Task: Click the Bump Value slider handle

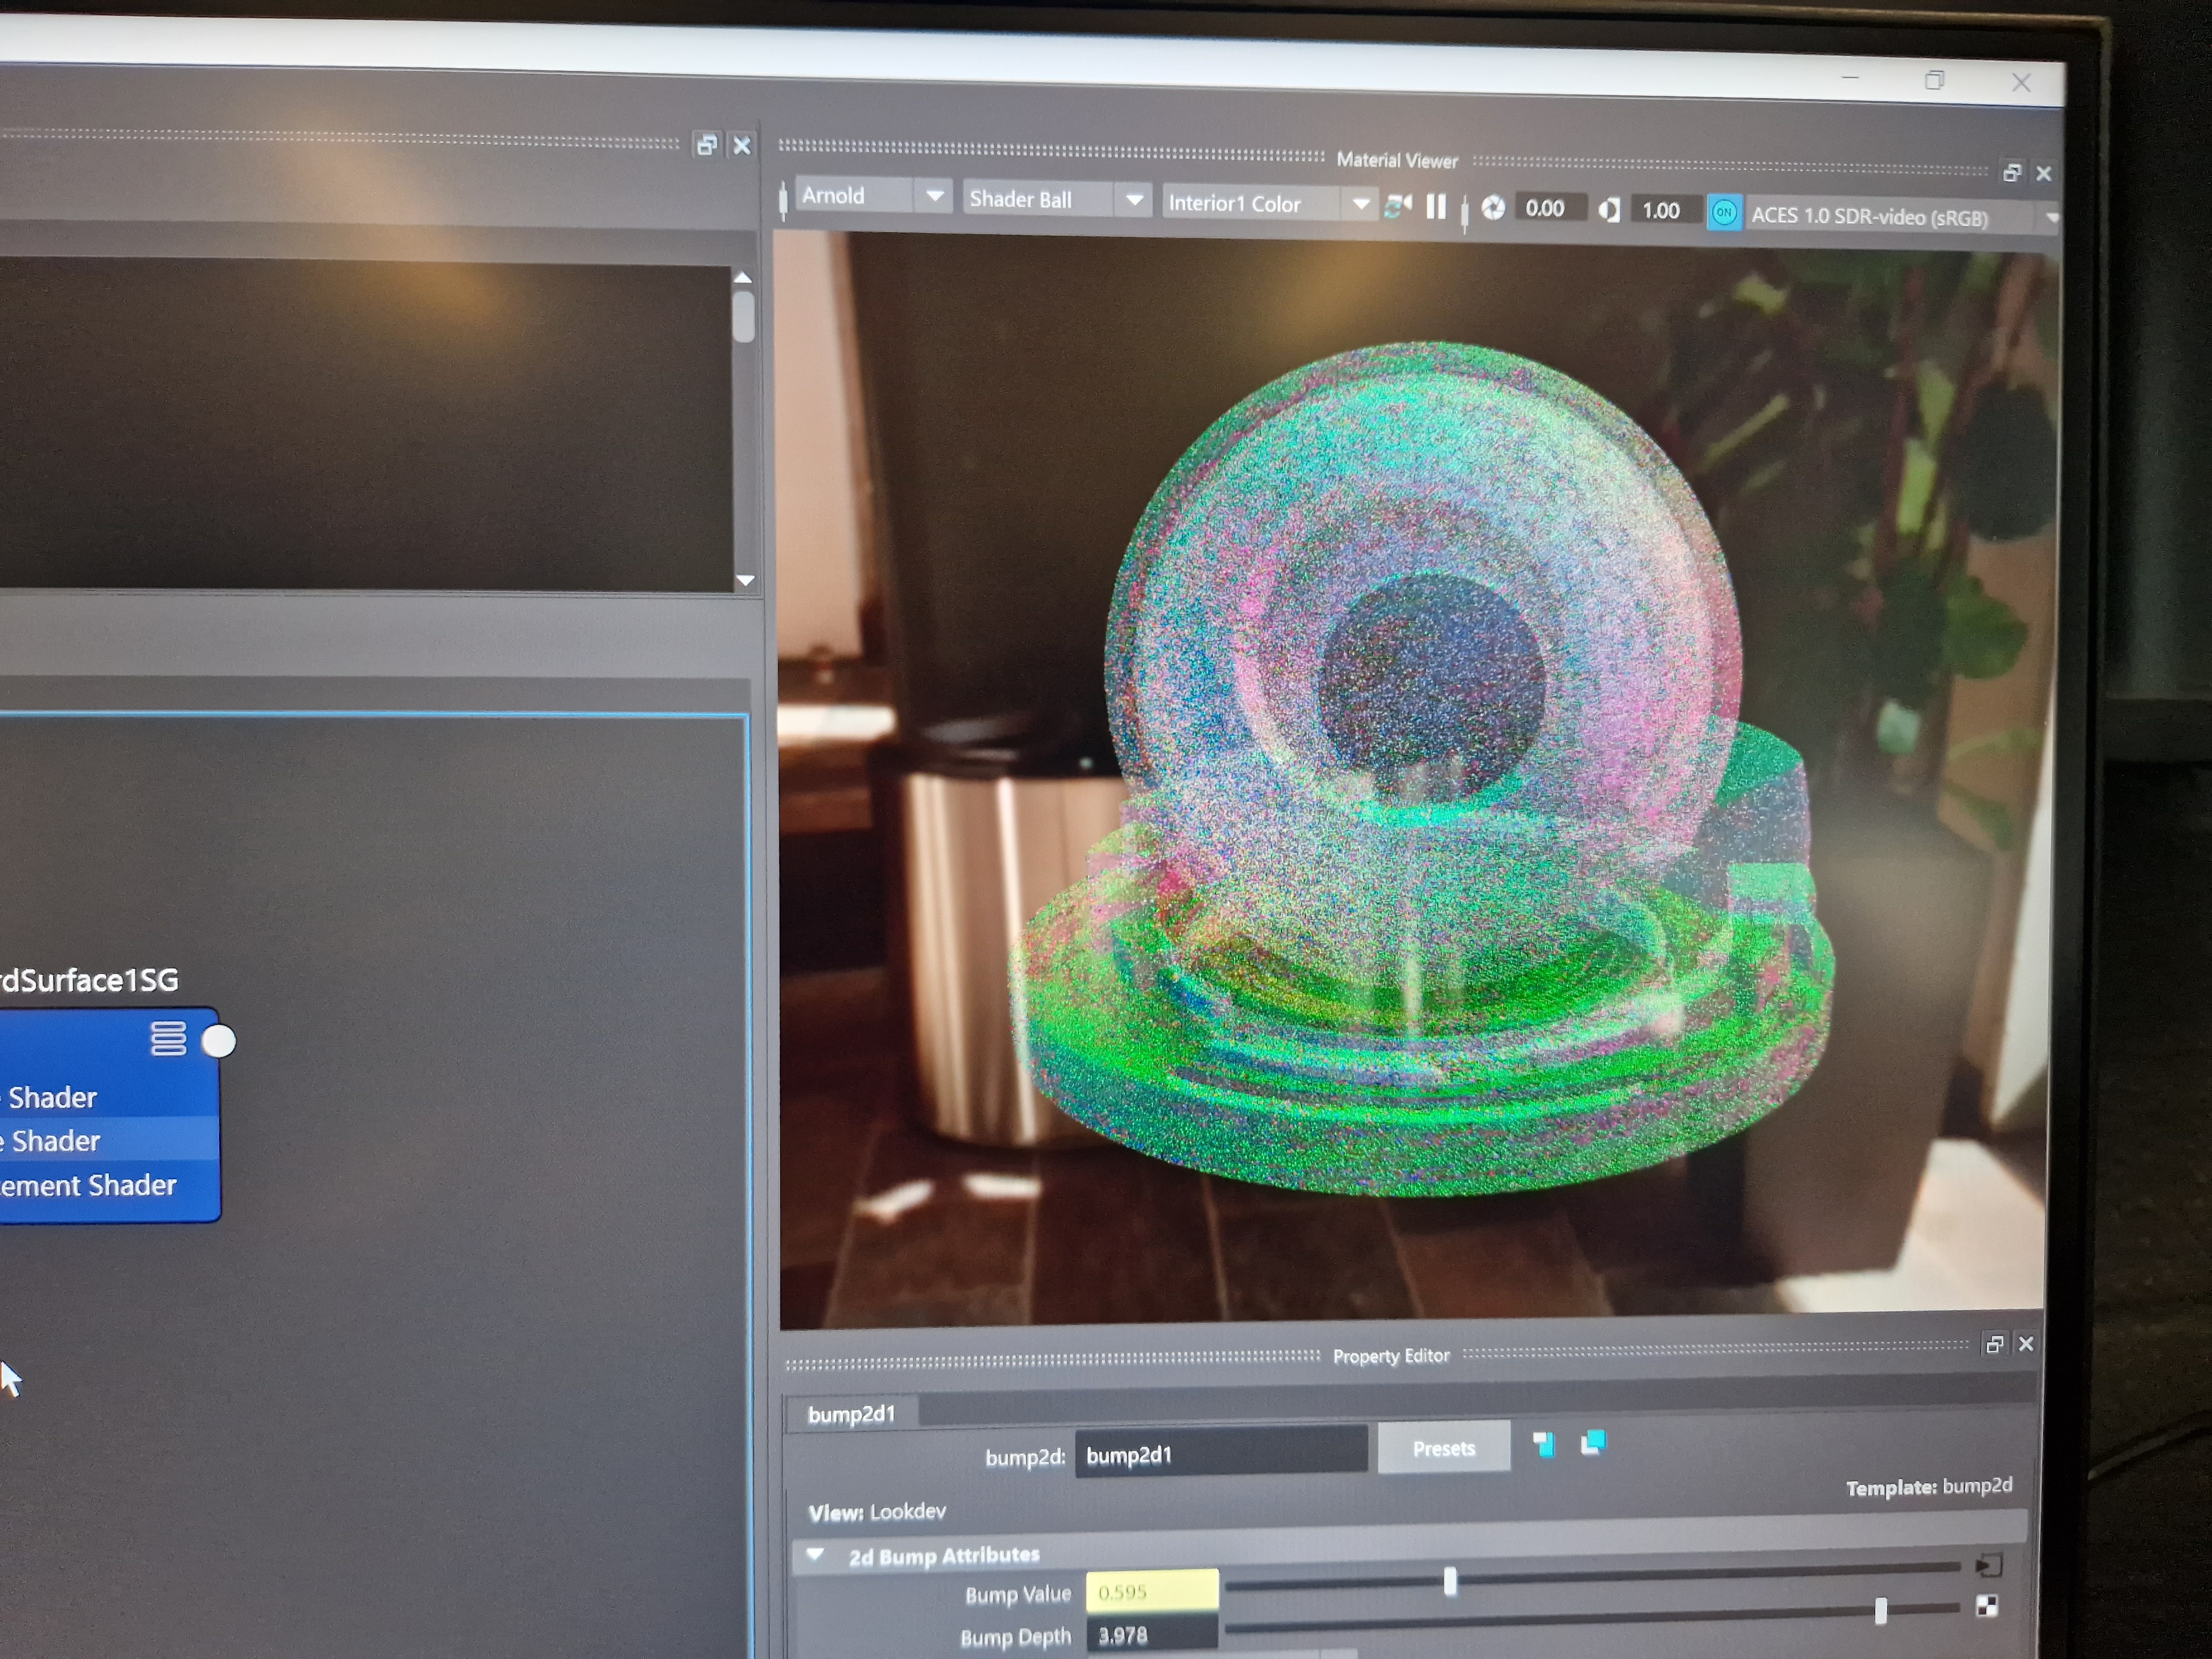Action: pos(1449,1581)
